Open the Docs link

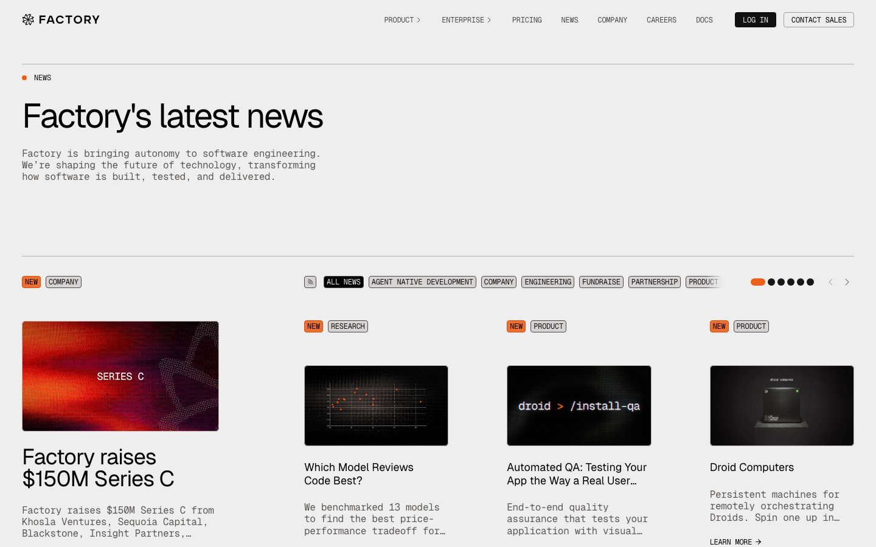click(704, 20)
